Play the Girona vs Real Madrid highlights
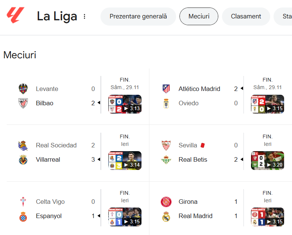The image size is (292, 235). [268, 217]
